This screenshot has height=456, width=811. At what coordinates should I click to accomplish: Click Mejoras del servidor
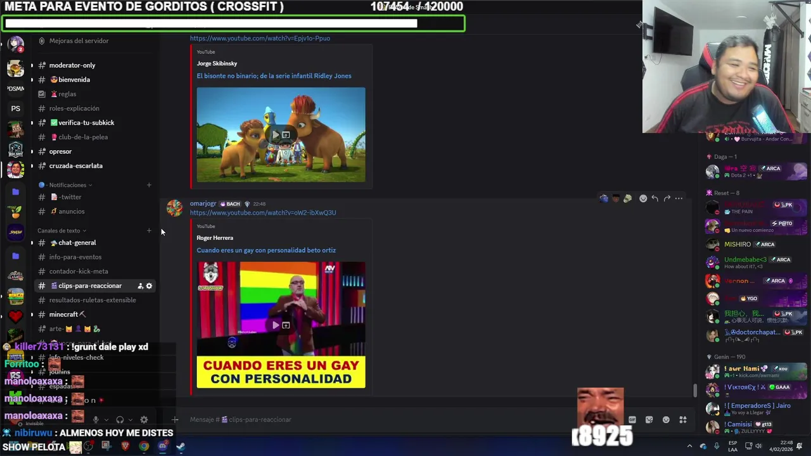point(79,41)
